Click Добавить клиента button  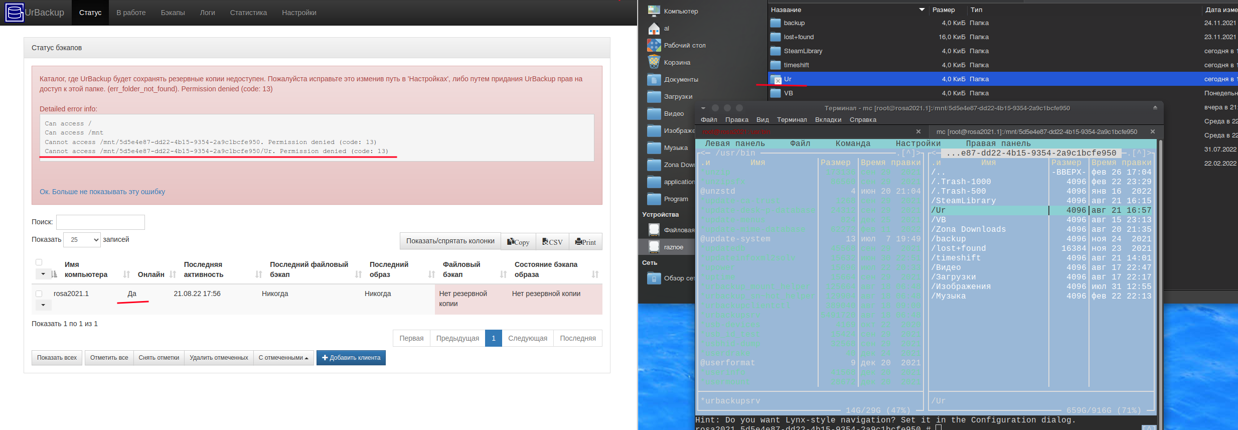click(351, 358)
